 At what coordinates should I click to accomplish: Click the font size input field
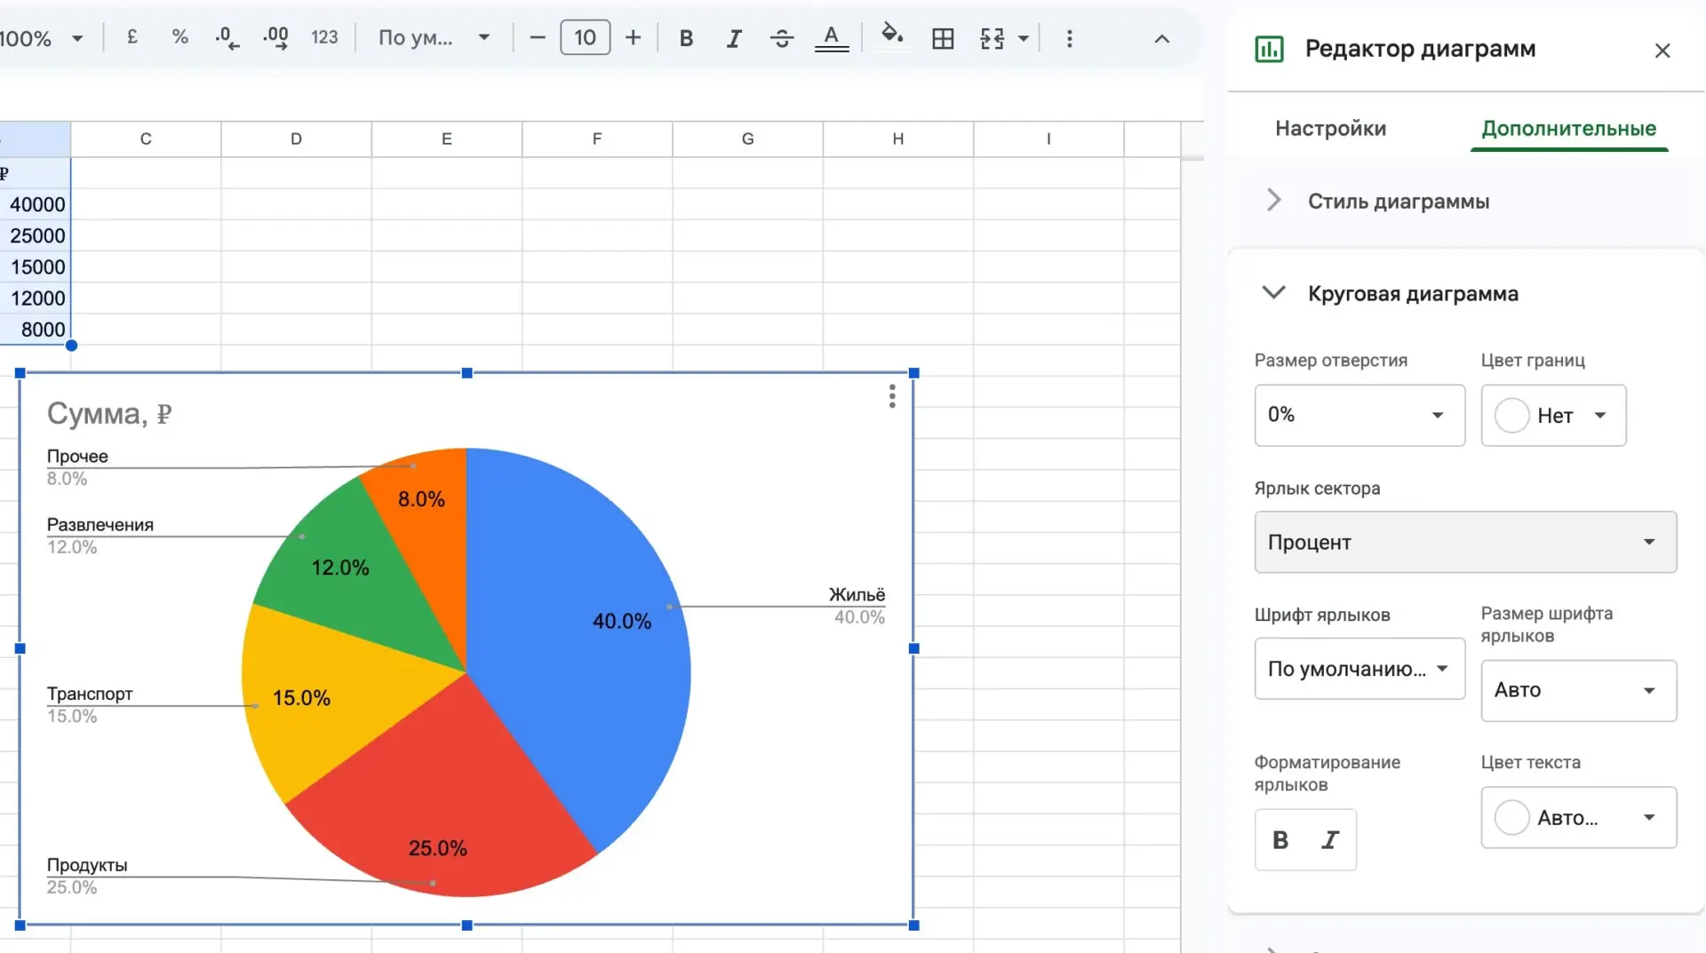click(x=585, y=37)
